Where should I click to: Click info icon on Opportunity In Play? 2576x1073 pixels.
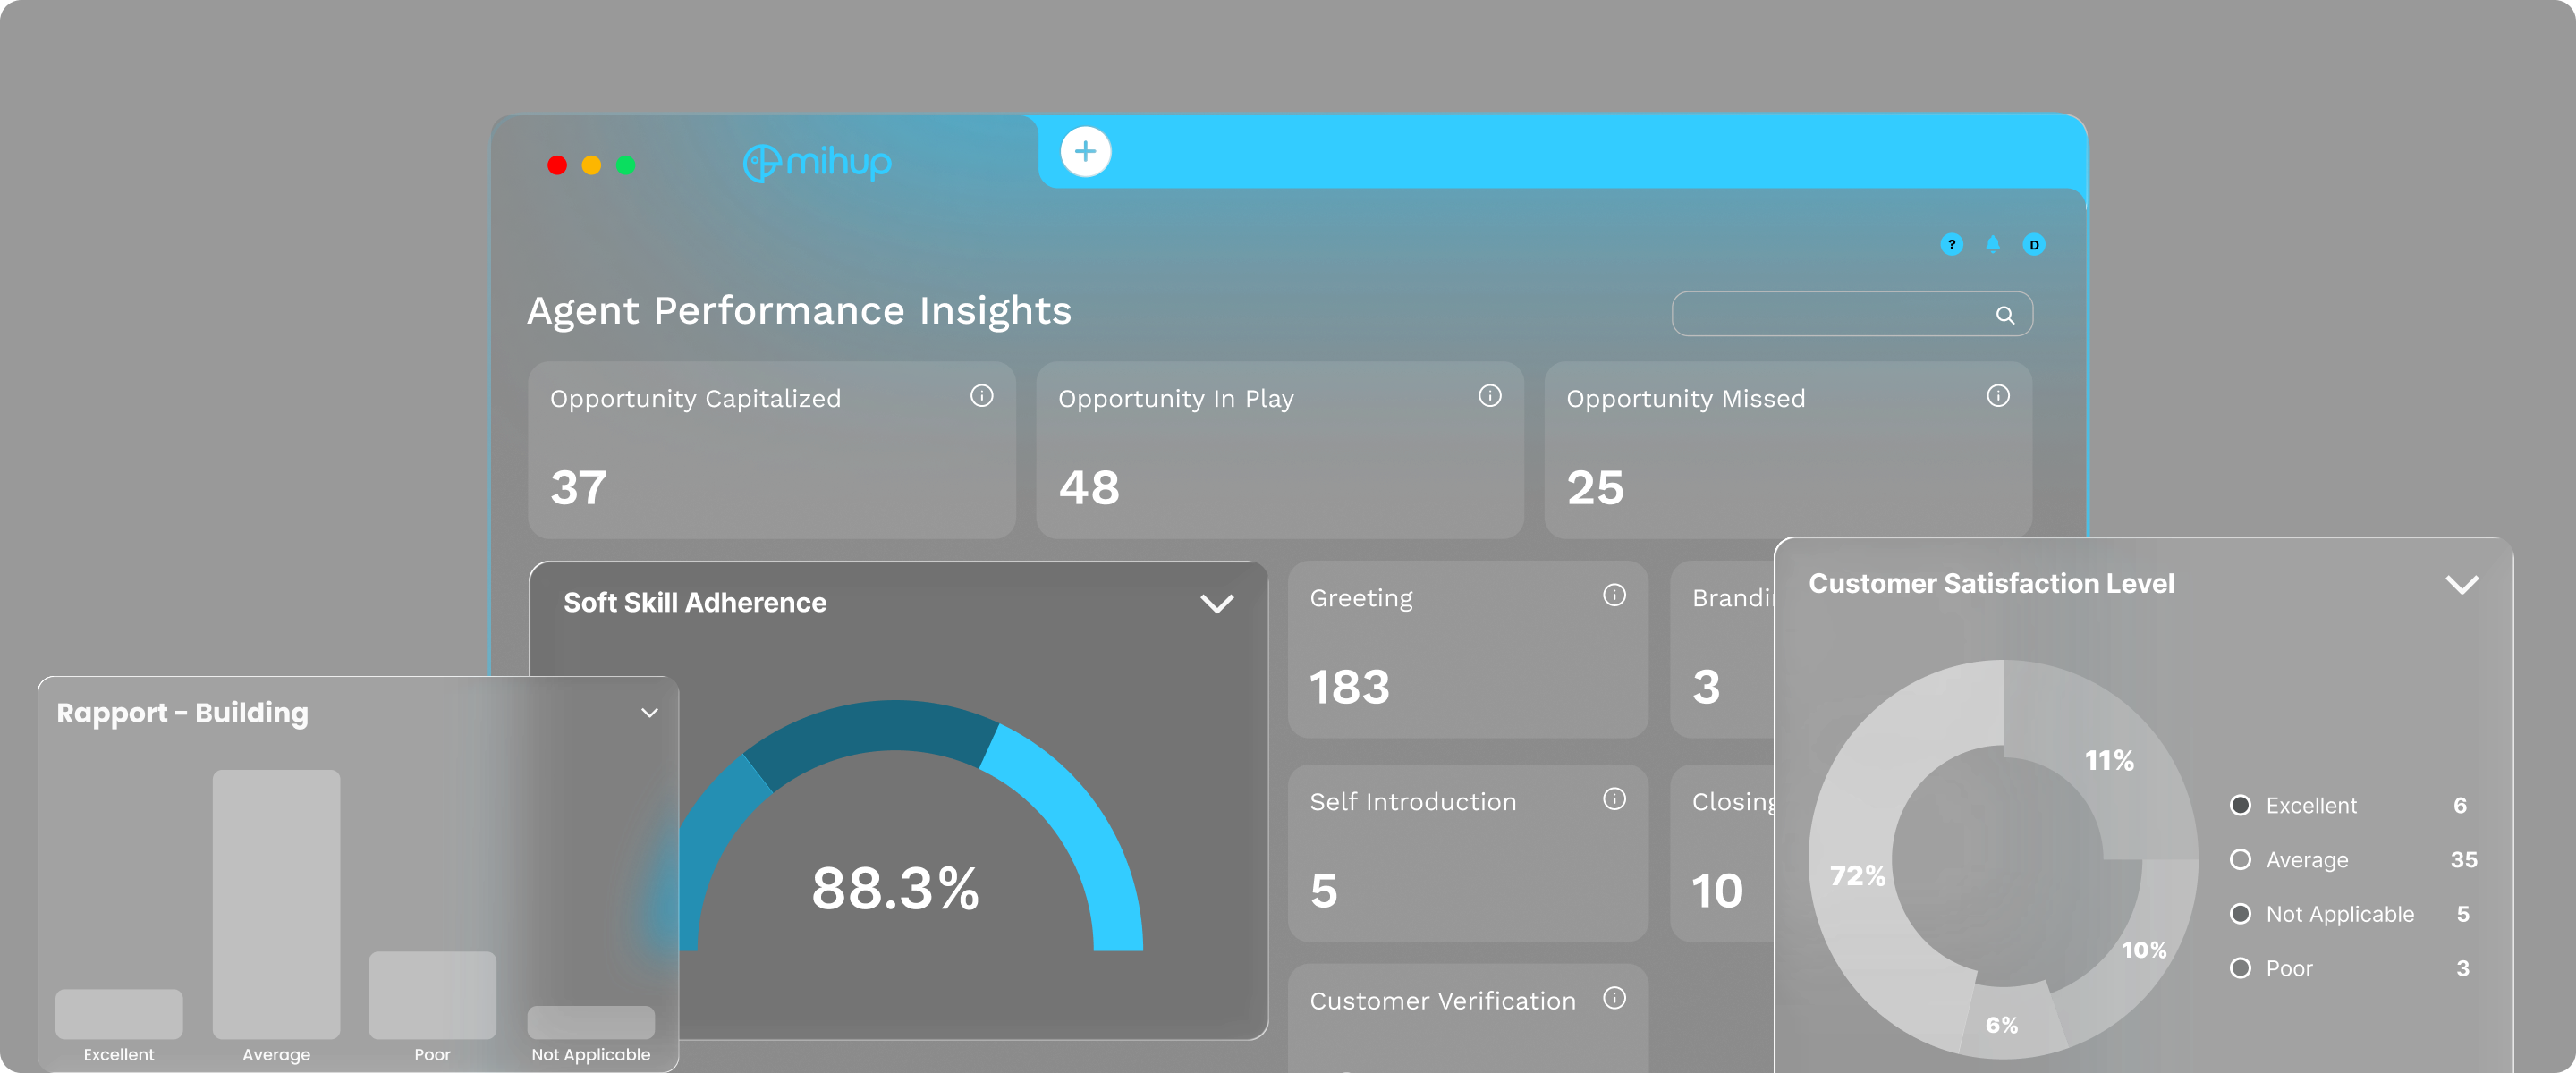click(1489, 396)
